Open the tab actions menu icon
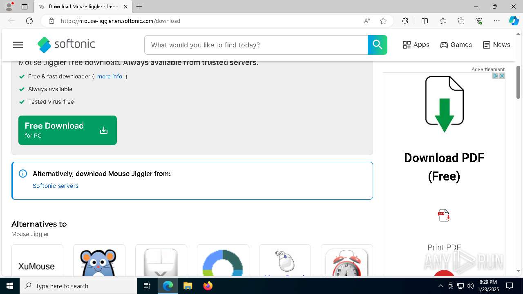 click(x=25, y=7)
